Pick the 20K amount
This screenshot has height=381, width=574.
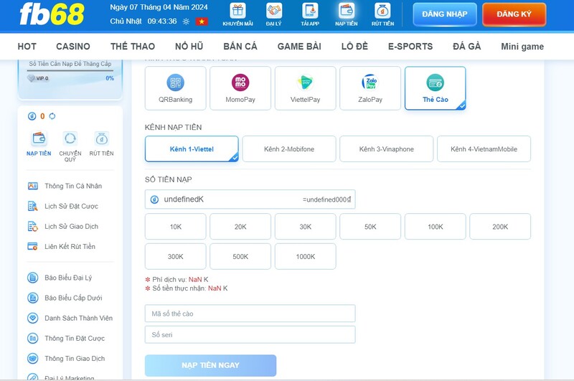point(240,227)
